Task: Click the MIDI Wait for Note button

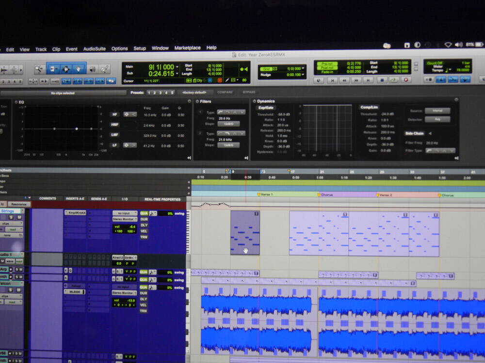Action: click(429, 80)
